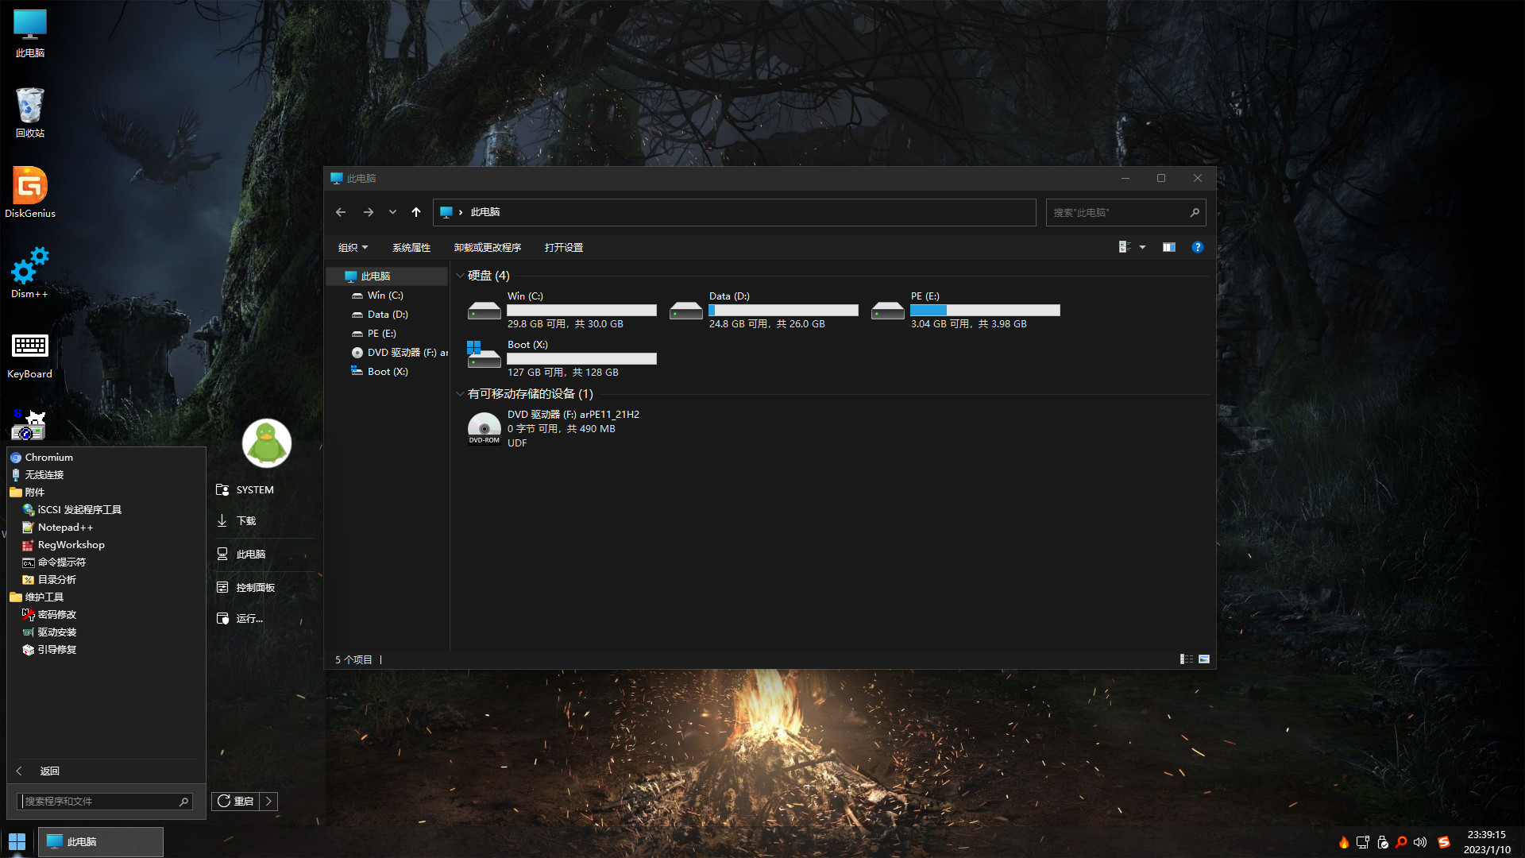
Task: Select Boot (X:) in navigation tree
Action: click(387, 372)
